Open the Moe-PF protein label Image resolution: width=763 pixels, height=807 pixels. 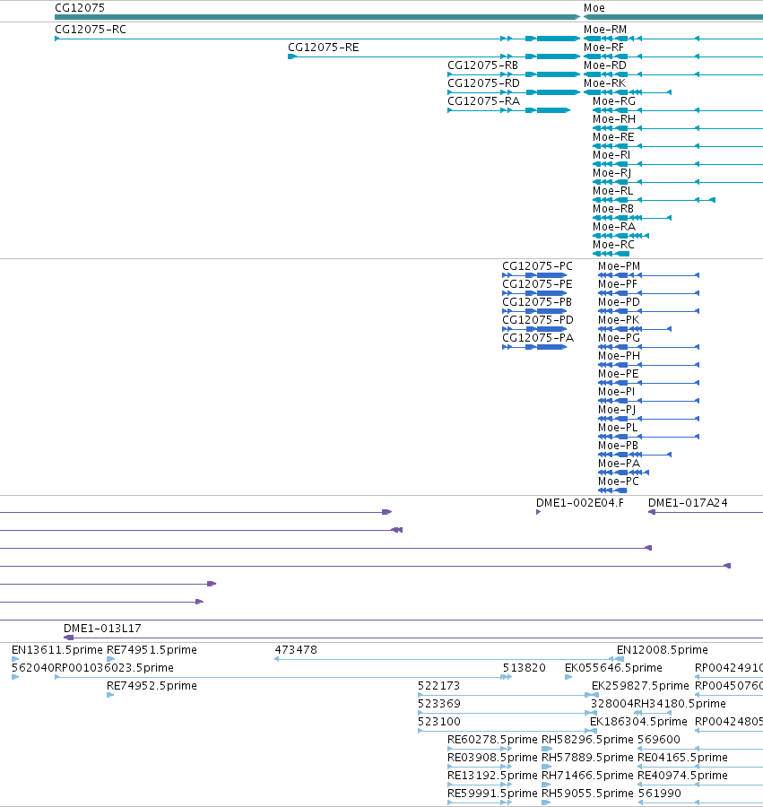point(618,284)
